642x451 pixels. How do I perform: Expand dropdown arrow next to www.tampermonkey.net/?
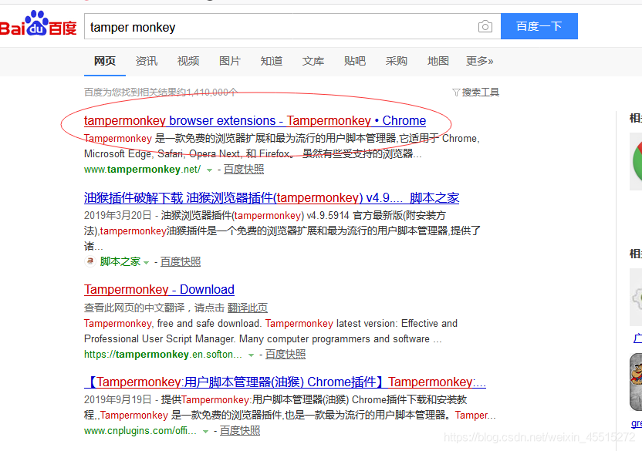[209, 170]
